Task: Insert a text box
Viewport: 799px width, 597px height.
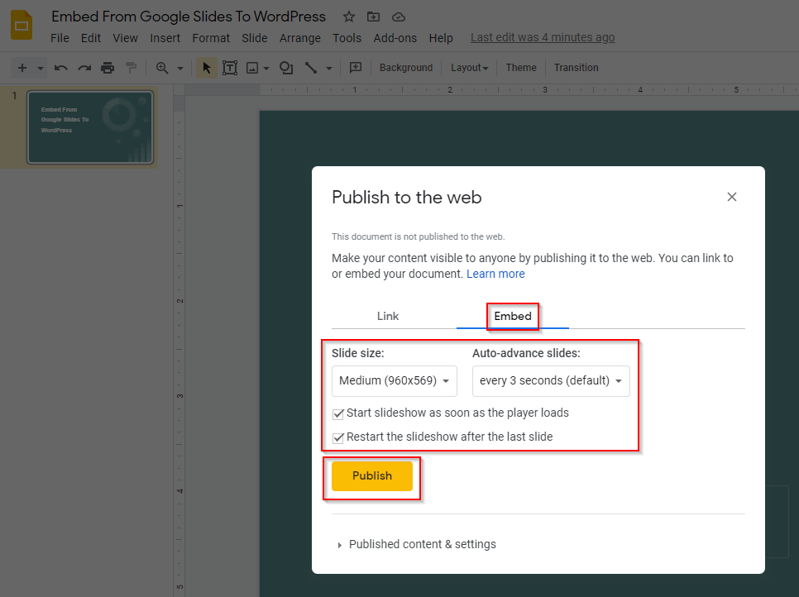Action: pyautogui.click(x=230, y=68)
